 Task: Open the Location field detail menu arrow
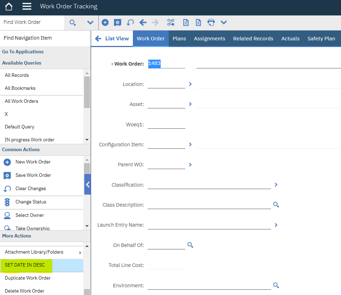[x=190, y=84]
